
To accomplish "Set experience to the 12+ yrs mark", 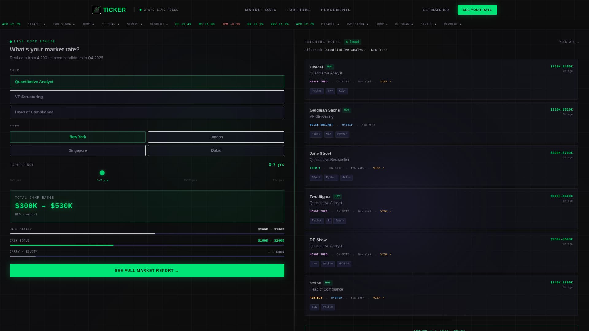I will tap(278, 180).
